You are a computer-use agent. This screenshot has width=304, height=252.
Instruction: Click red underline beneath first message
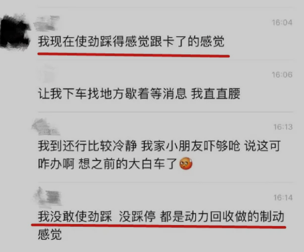pos(134,55)
